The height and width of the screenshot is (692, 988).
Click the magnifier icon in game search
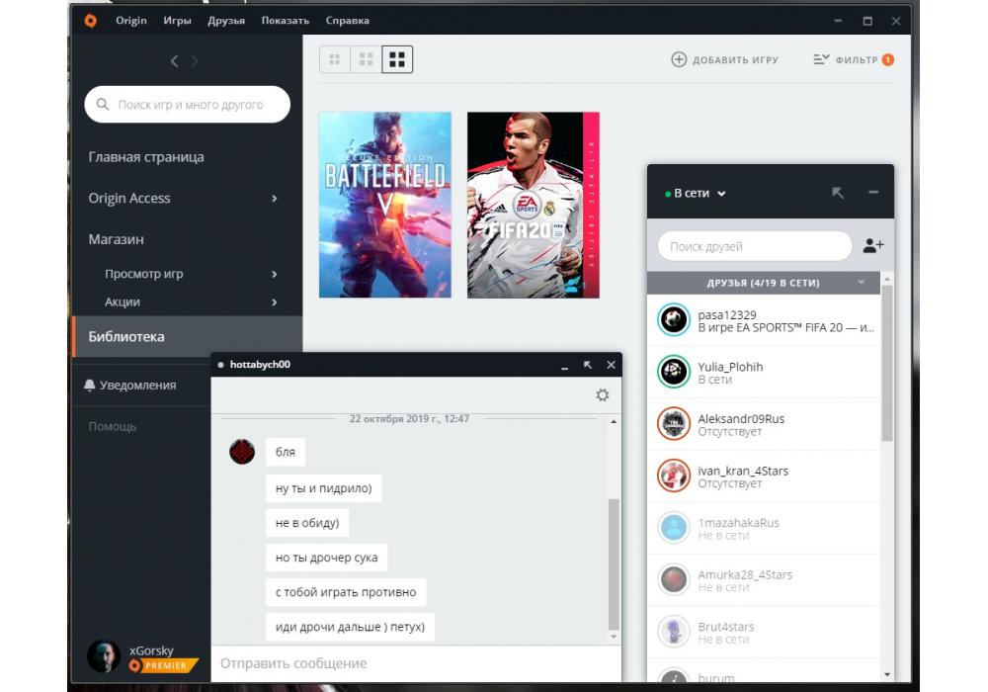(103, 105)
